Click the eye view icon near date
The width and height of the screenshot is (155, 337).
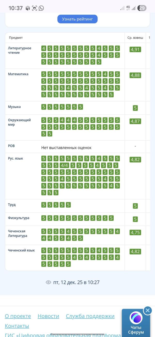pyautogui.click(x=48, y=282)
